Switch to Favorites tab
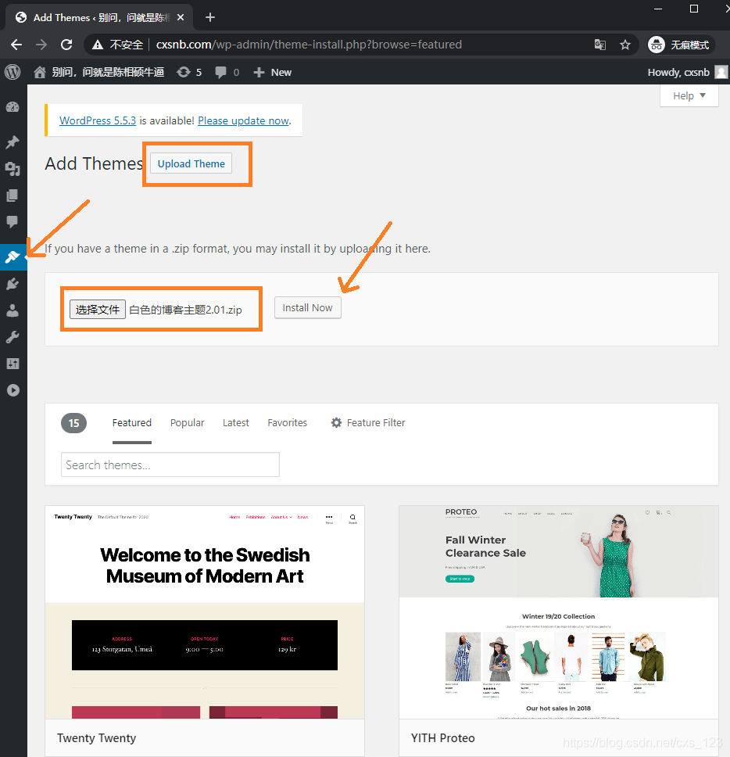This screenshot has height=757, width=730. point(288,423)
